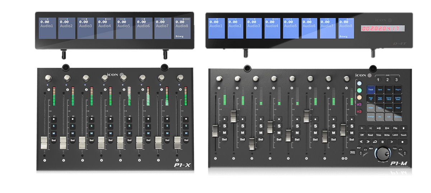Stop playback with the P1-M stop button

coord(383,142)
